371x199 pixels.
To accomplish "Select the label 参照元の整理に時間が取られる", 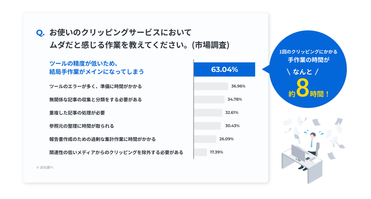I will pos(82,126).
